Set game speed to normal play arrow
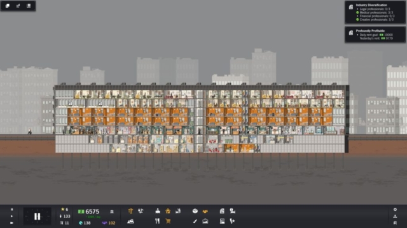This screenshot has height=228, width=407. click(x=11, y=216)
